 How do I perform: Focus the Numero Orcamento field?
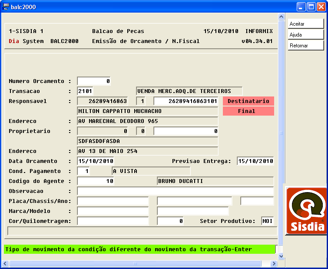[94, 81]
